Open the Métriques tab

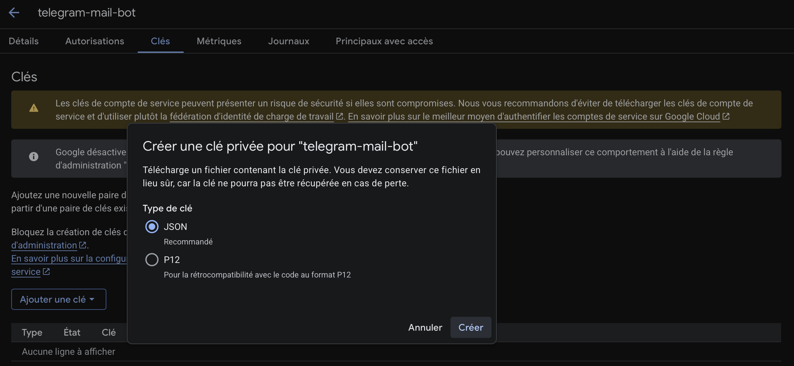[219, 41]
